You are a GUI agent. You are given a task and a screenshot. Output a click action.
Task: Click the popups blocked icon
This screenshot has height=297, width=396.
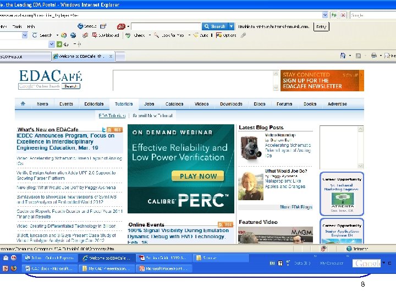point(95,35)
